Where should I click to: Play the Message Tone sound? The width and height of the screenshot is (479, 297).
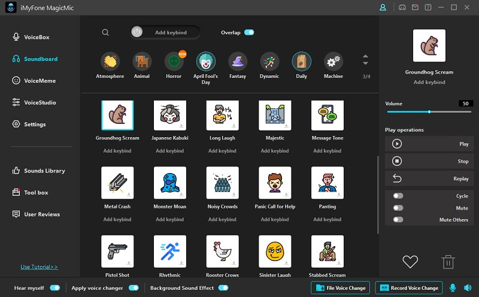tap(328, 115)
